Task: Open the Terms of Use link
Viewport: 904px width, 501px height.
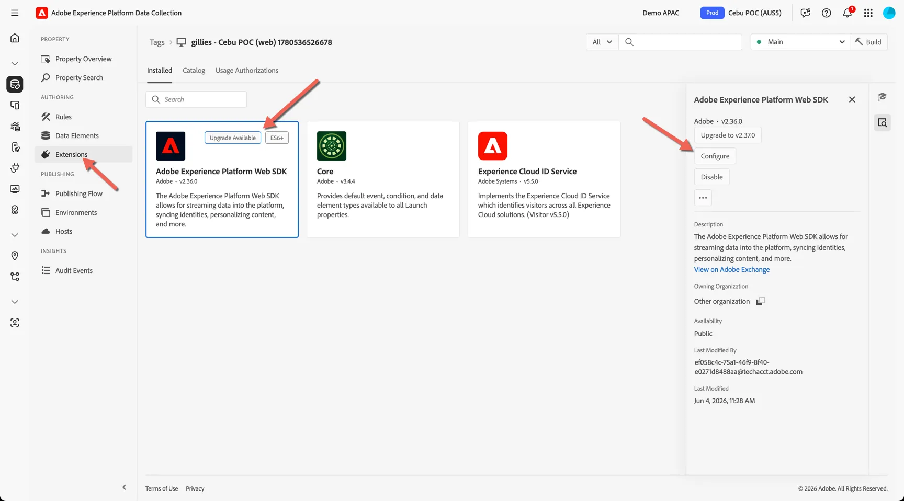Action: (162, 488)
